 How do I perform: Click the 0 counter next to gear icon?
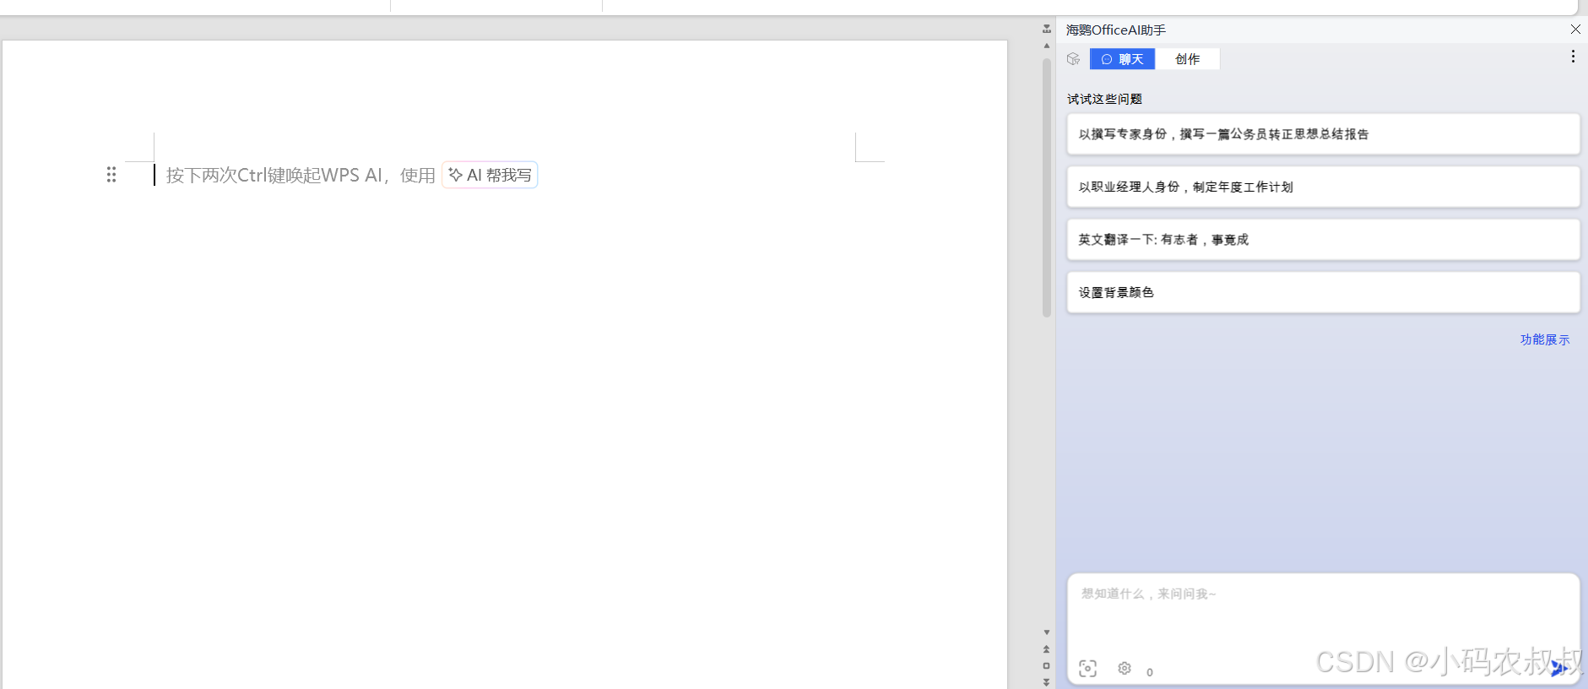point(1150,672)
